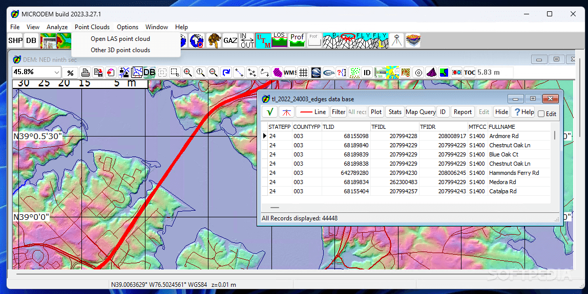The height and width of the screenshot is (294, 588).
Task: Open the TOC table of contents
Action: coord(470,72)
